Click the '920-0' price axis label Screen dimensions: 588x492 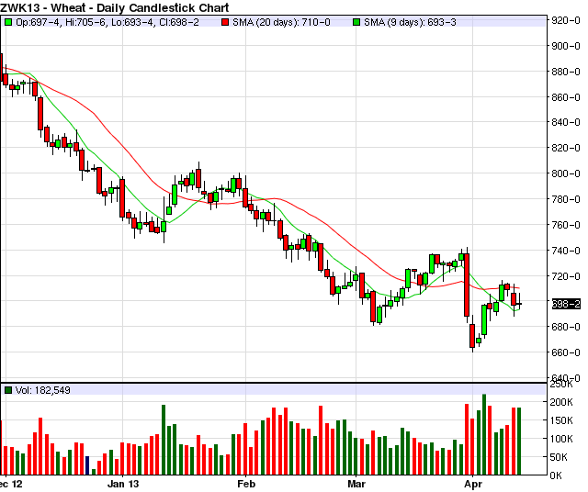pos(566,20)
